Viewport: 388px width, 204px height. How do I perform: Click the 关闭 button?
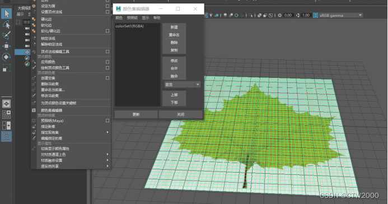[181, 114]
